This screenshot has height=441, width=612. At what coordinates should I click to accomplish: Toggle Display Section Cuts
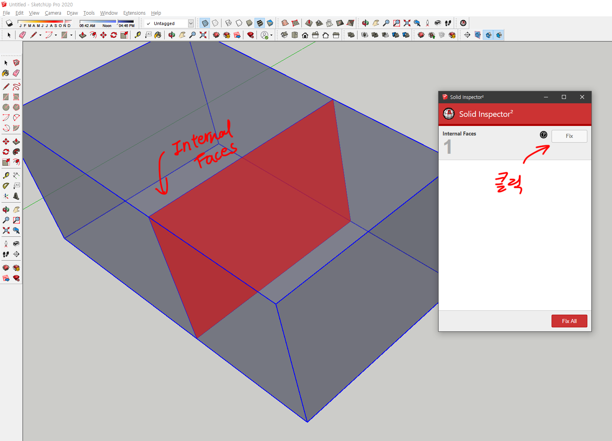coord(489,35)
